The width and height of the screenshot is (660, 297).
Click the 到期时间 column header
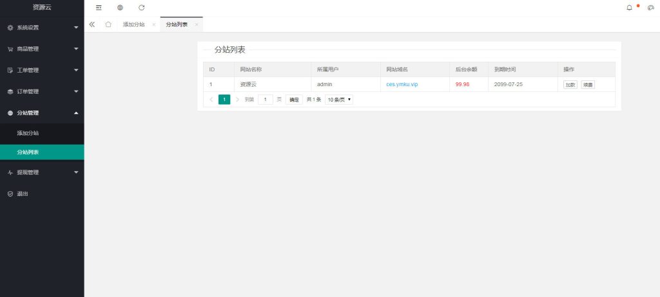[505, 69]
